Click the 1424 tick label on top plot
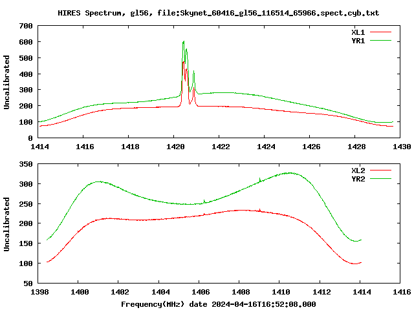Image resolution: width=414 pixels, height=310 pixels. click(266, 147)
